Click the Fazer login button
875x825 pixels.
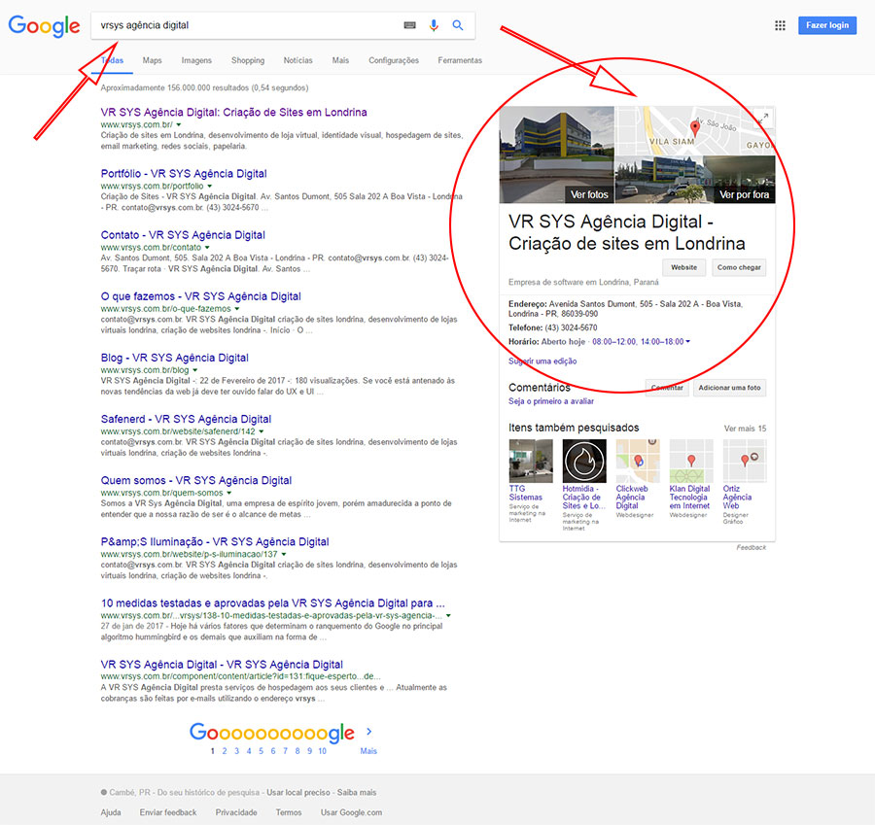point(827,25)
